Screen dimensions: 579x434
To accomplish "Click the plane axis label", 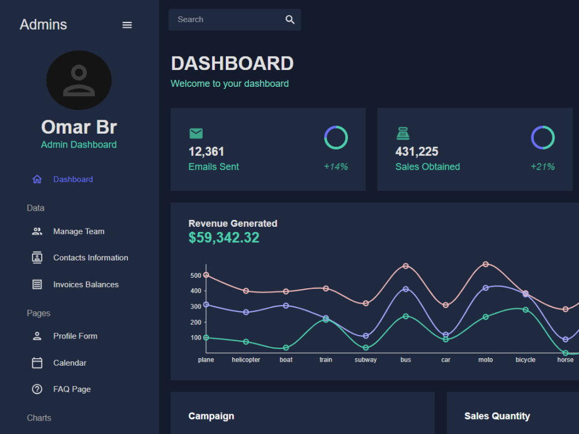I will (206, 360).
